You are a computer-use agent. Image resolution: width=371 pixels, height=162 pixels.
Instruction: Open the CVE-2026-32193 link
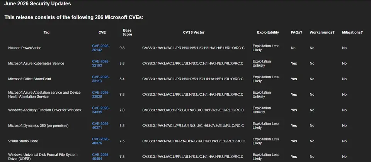[101, 63]
